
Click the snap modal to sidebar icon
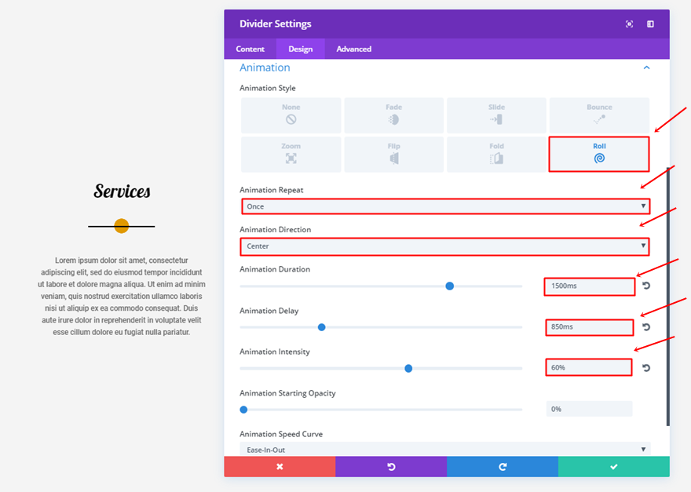tap(650, 24)
